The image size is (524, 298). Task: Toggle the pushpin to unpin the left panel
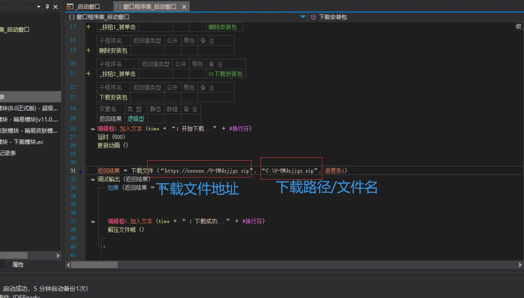(x=47, y=6)
